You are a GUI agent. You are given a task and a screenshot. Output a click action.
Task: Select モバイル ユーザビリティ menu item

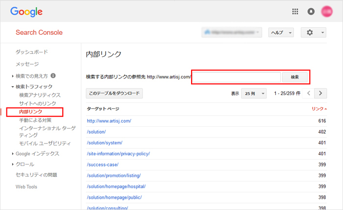[45, 143]
